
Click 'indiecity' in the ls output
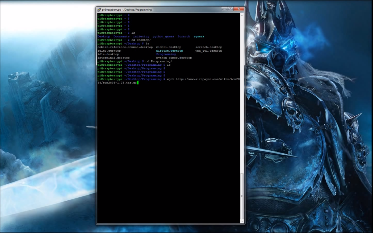(141, 36)
